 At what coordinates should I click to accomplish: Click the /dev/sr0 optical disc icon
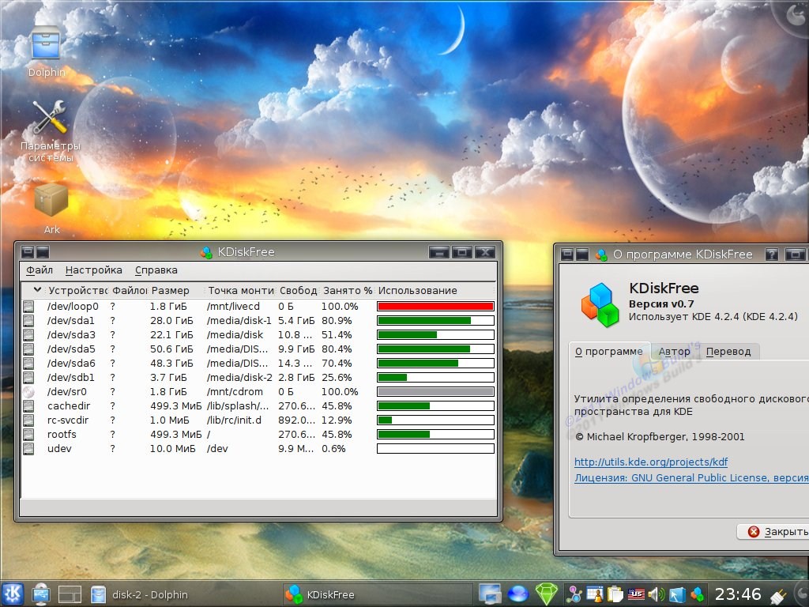coord(28,392)
